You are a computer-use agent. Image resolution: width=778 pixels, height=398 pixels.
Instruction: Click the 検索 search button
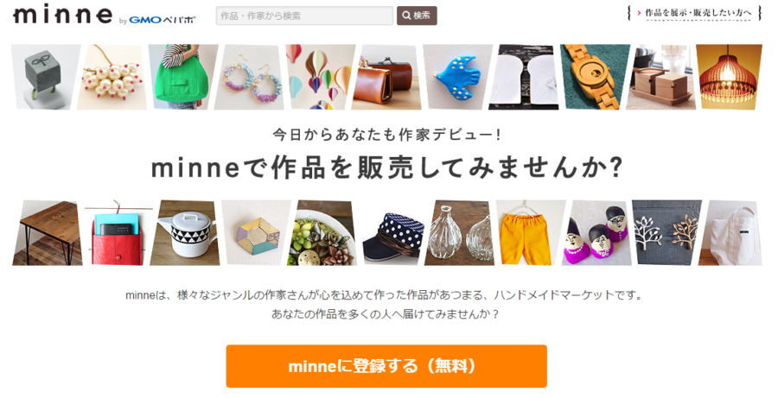[417, 16]
